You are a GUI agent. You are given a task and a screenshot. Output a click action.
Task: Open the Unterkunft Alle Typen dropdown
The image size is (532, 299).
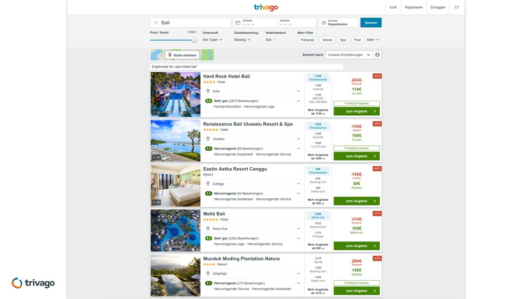tap(212, 39)
